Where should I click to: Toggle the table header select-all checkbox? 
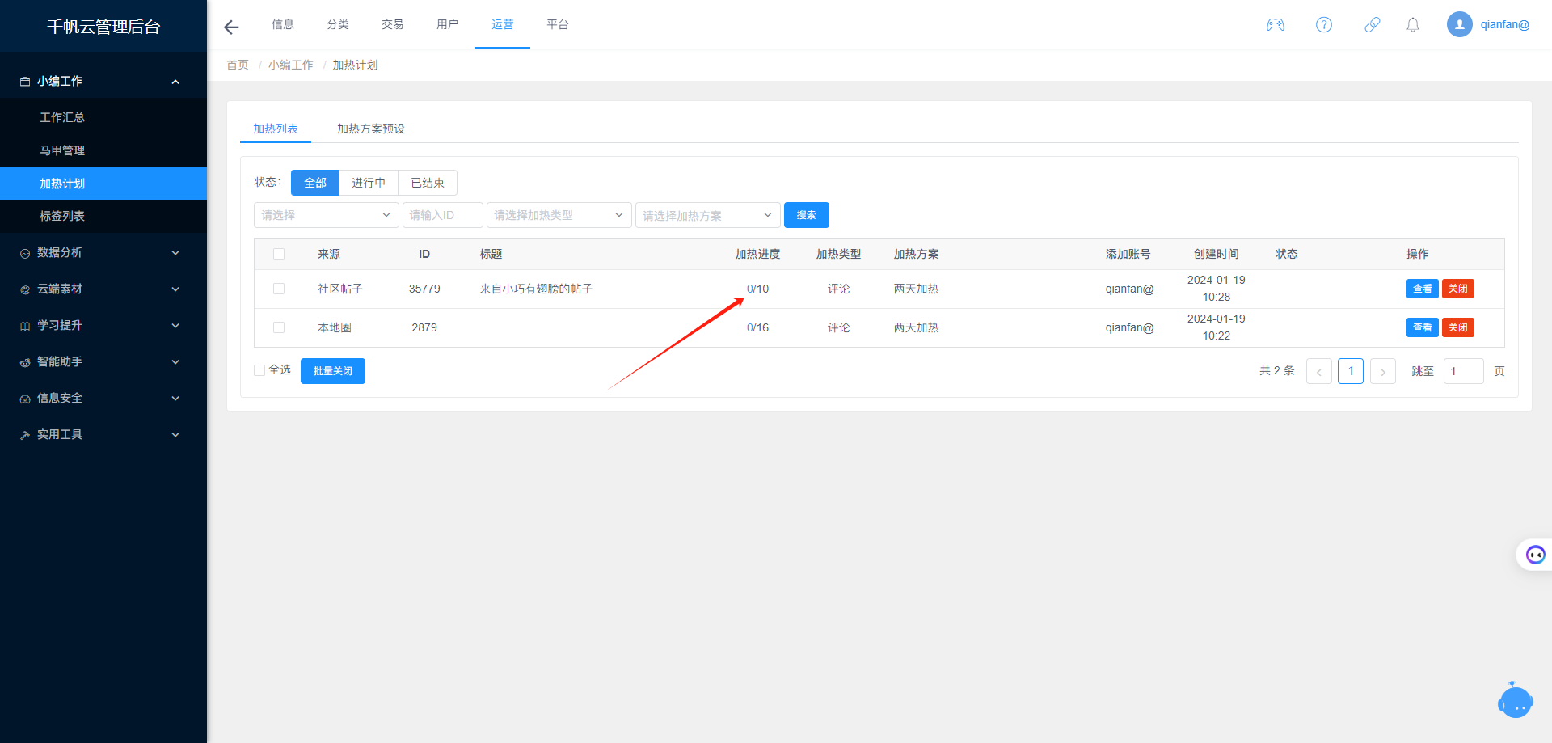279,254
